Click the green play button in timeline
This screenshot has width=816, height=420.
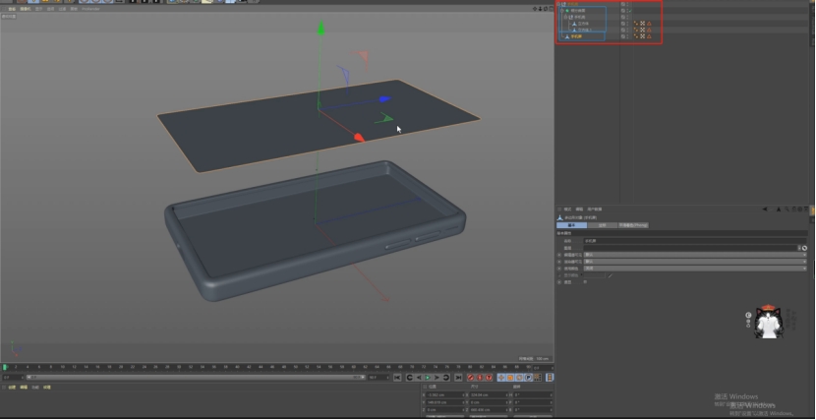pyautogui.click(x=428, y=378)
